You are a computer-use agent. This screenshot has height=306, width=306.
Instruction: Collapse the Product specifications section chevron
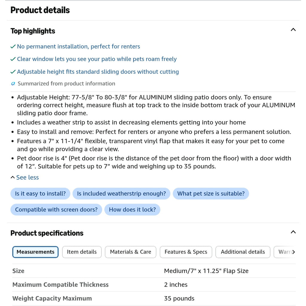pyautogui.click(x=293, y=232)
